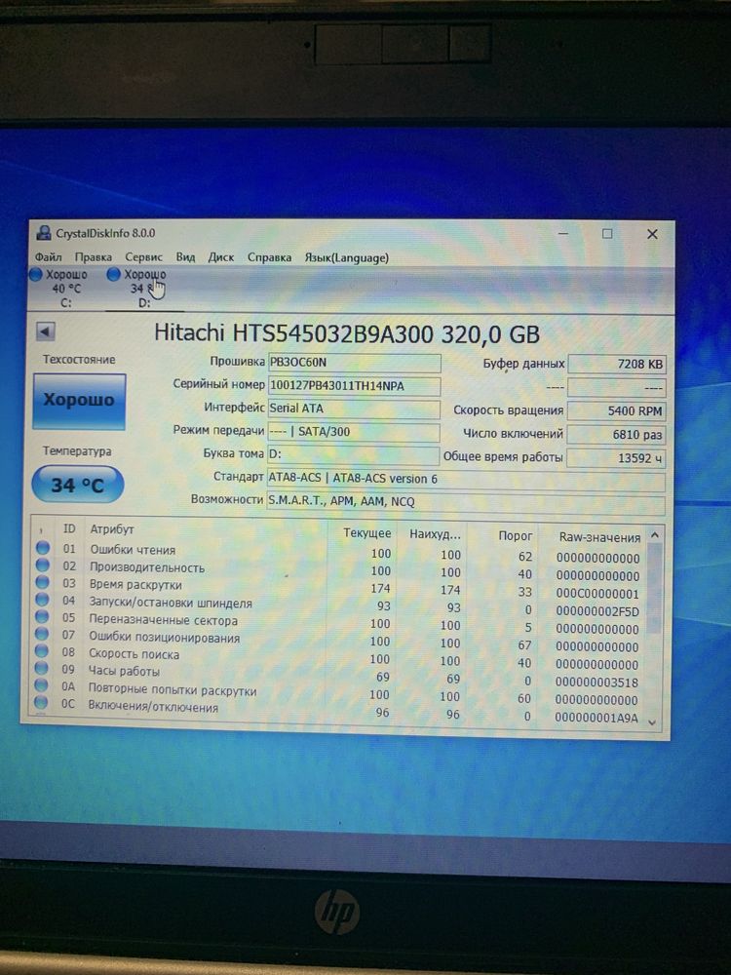This screenshot has height=975, width=731.
Task: Click the Возможности field S.M.A.R.T., APM
Action: coord(466,502)
